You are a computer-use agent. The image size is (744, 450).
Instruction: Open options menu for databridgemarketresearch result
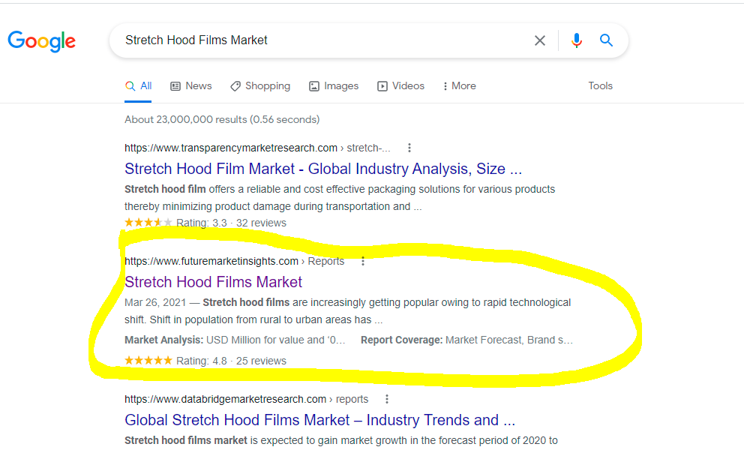387,399
